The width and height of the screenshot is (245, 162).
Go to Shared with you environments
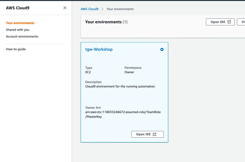(18, 30)
